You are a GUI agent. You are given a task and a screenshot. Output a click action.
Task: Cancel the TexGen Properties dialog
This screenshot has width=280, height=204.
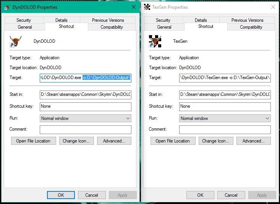click(x=231, y=195)
